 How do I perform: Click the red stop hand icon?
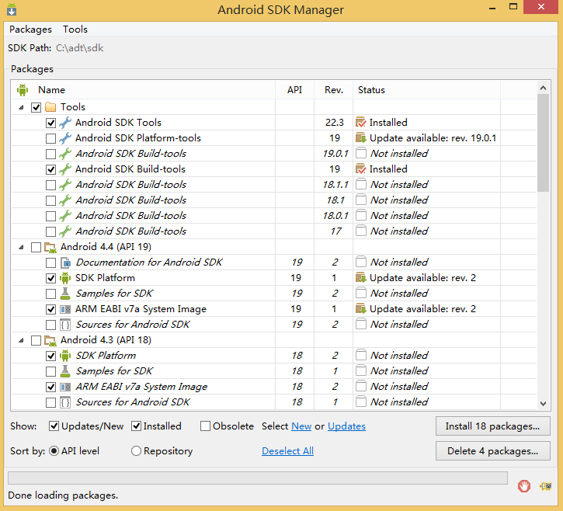point(524,486)
